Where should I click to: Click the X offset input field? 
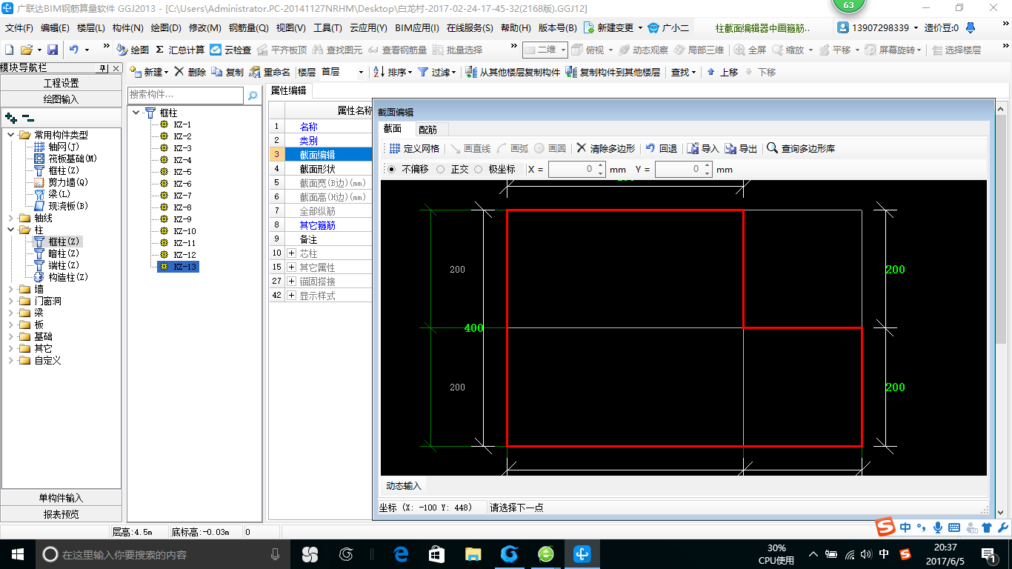(572, 169)
